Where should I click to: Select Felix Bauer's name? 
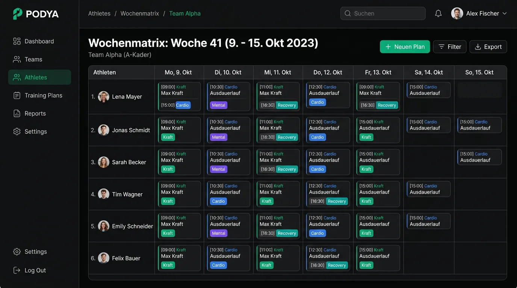126,258
